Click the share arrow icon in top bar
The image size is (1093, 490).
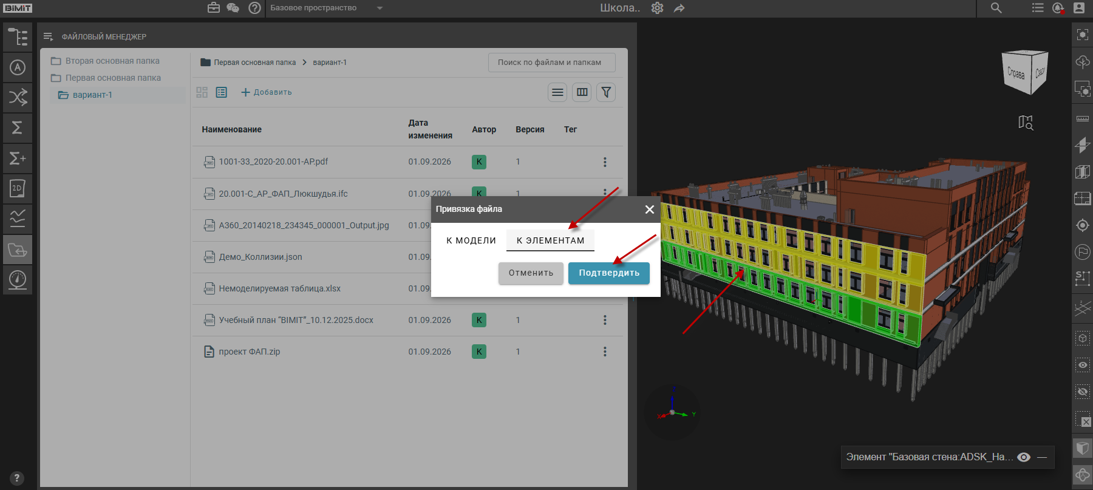tap(679, 8)
